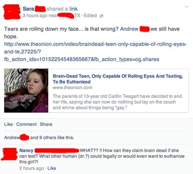The width and height of the screenshot is (193, 174).
Task: Like Nancy's comment
Action: [x=52, y=168]
